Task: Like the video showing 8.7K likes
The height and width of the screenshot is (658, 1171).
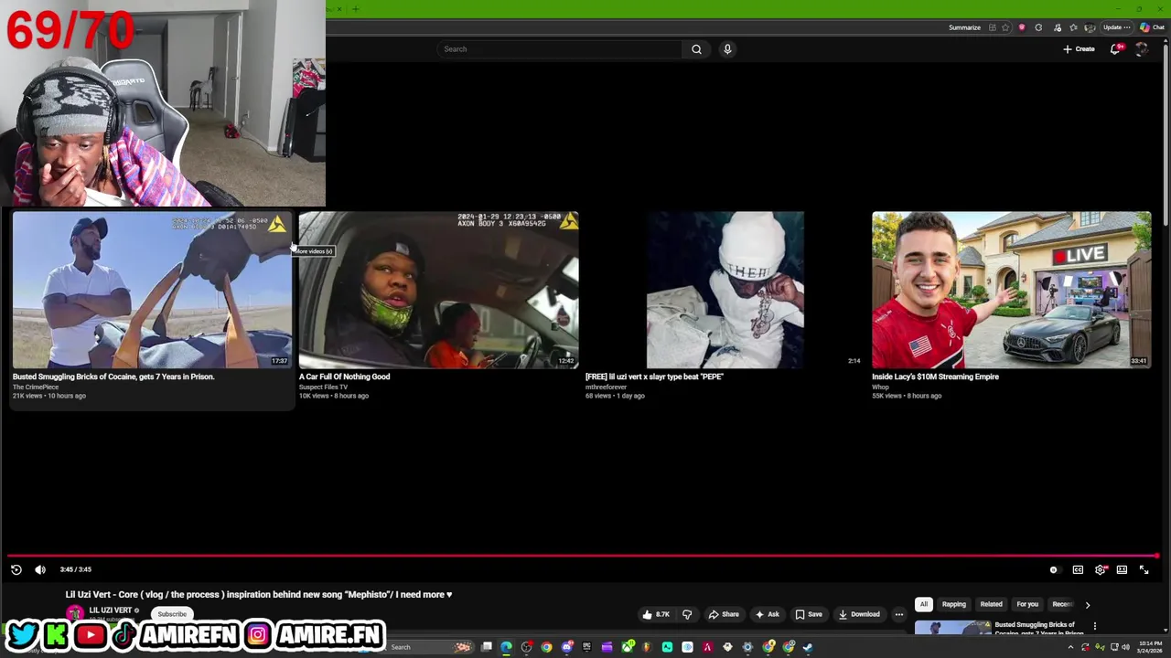Action: click(x=657, y=614)
